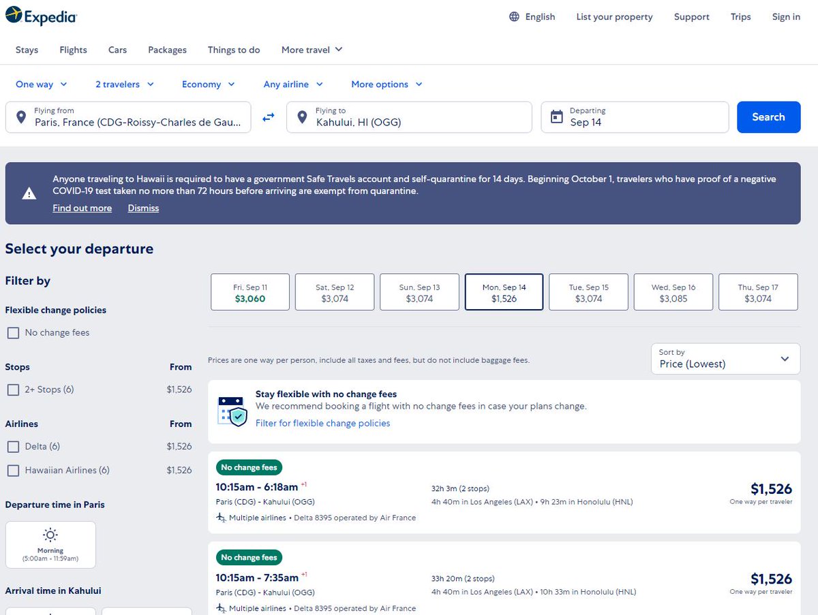This screenshot has width=818, height=615.
Task: Select the Wed, Sep 16 date tab
Action: tap(673, 292)
